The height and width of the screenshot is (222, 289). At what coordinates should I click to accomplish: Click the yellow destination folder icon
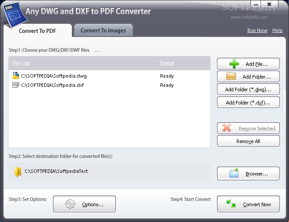(x=18, y=172)
